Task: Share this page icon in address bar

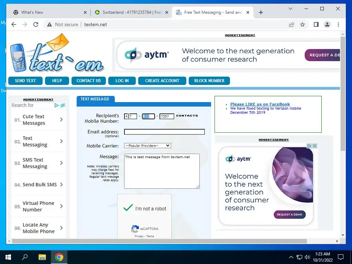Action: point(291,24)
